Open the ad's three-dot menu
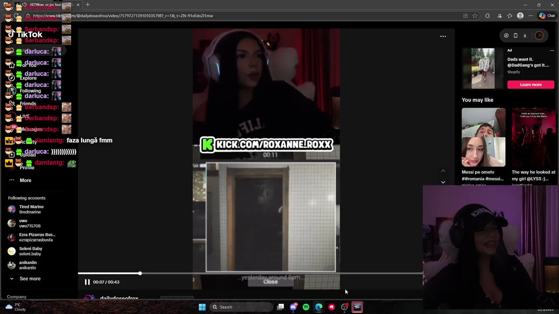 pyautogui.click(x=552, y=51)
